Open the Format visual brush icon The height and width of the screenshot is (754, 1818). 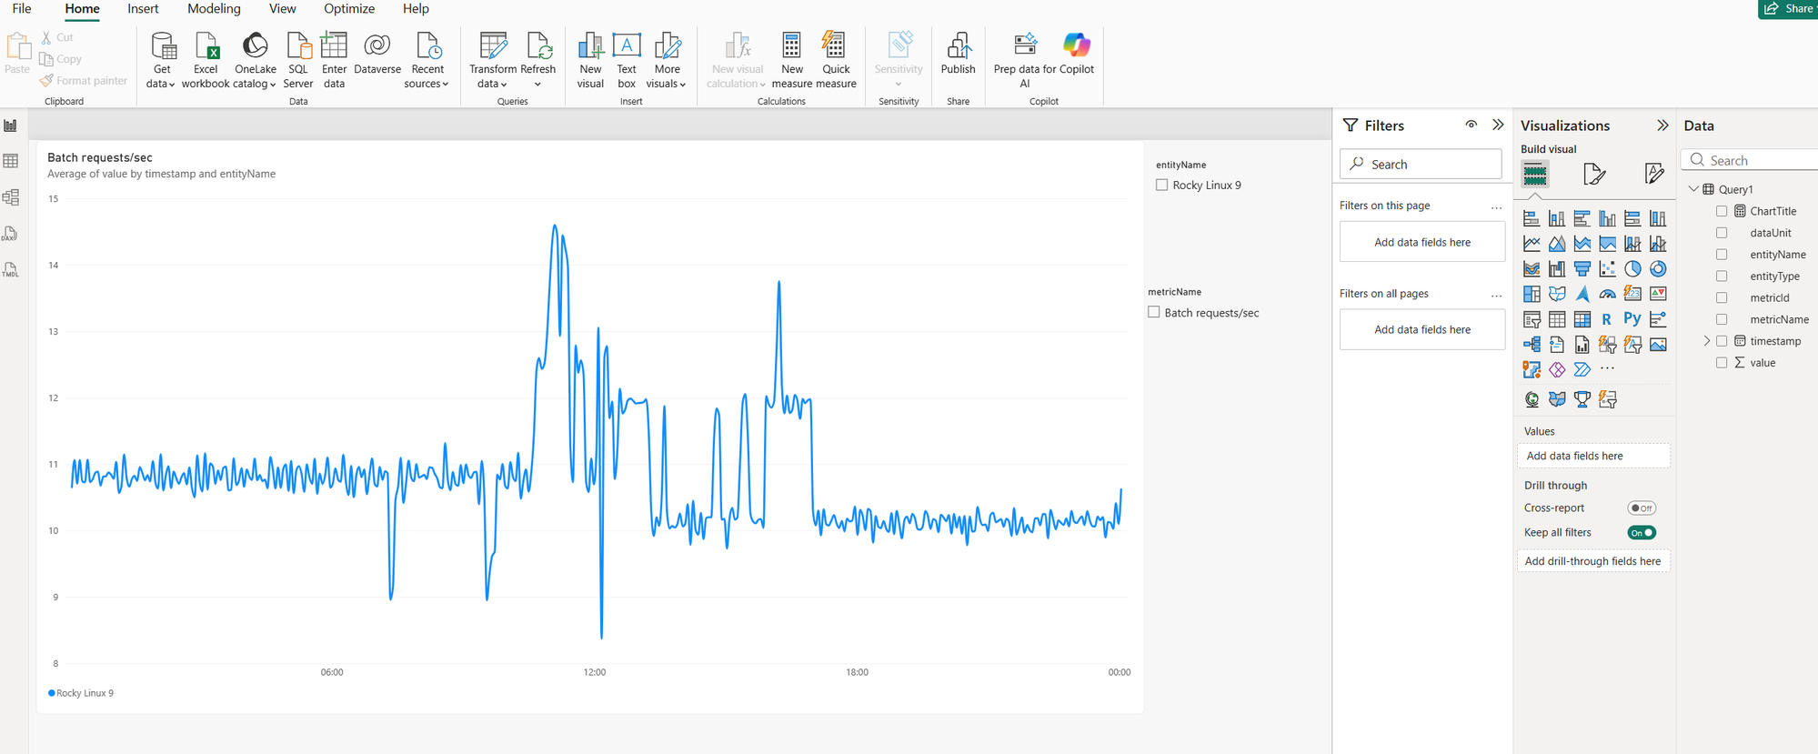point(1594,174)
